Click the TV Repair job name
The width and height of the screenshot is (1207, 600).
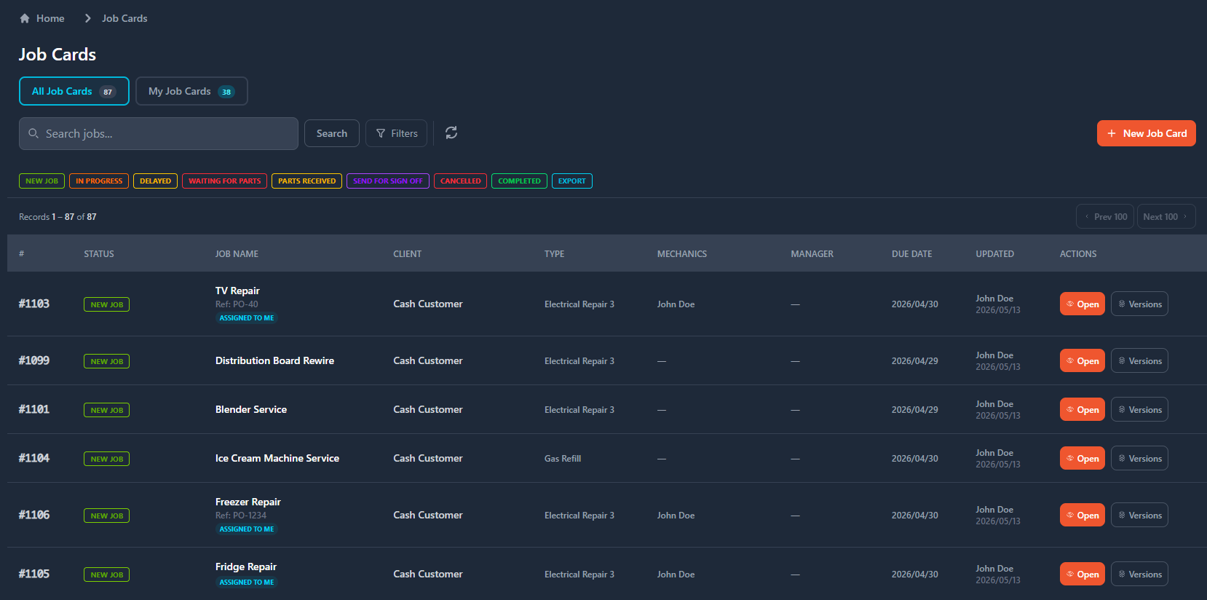(x=237, y=291)
